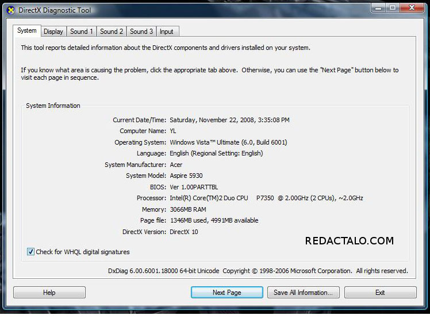Open the Sound 1 tab
The width and height of the screenshot is (430, 323).
[x=82, y=32]
